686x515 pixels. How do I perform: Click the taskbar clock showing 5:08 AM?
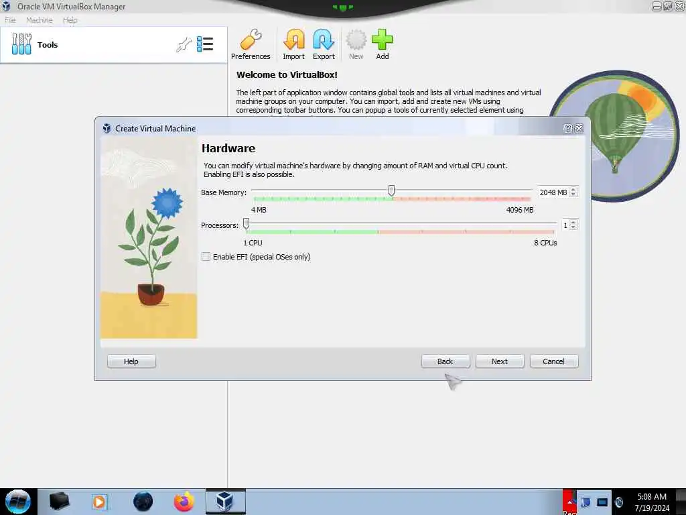point(652,497)
